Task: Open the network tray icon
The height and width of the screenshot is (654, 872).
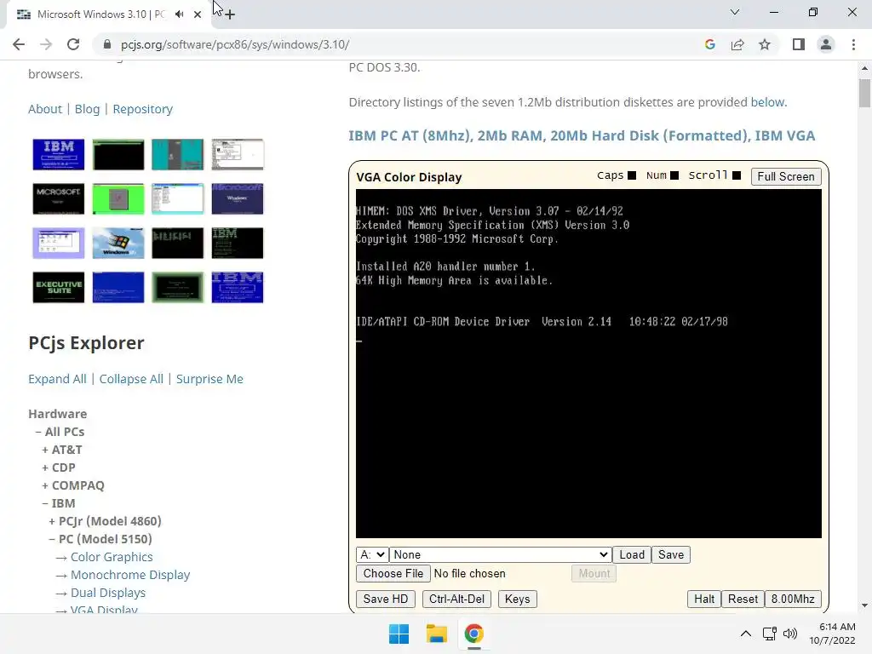Action: pos(770,634)
